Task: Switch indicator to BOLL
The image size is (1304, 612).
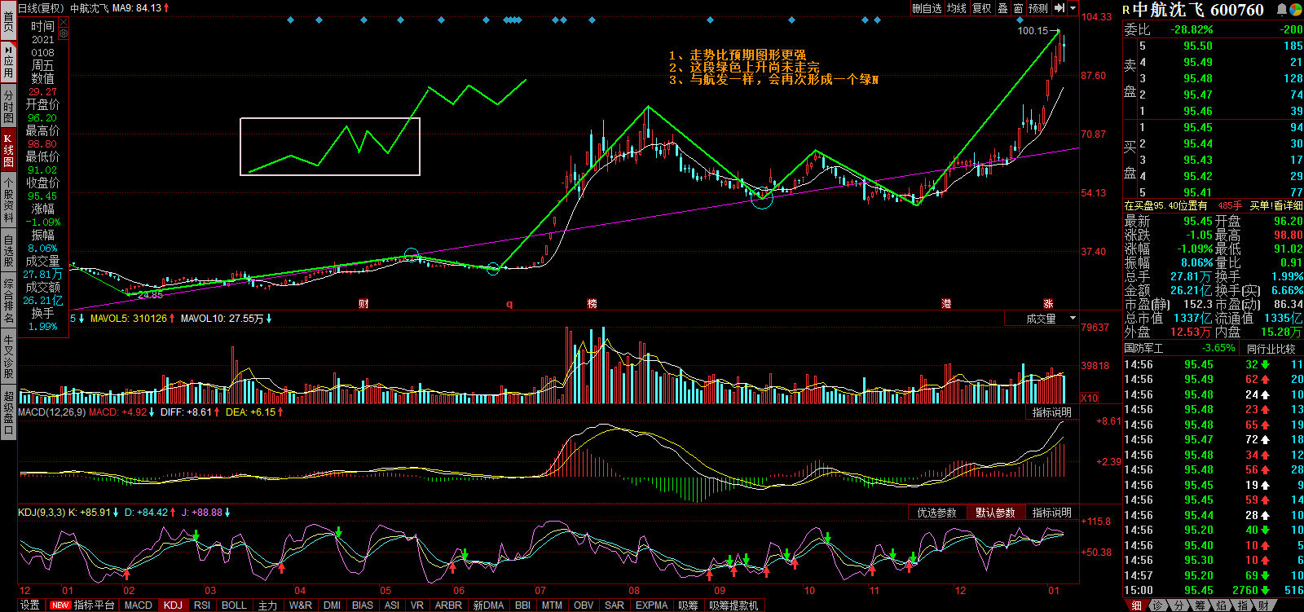Action: click(234, 605)
